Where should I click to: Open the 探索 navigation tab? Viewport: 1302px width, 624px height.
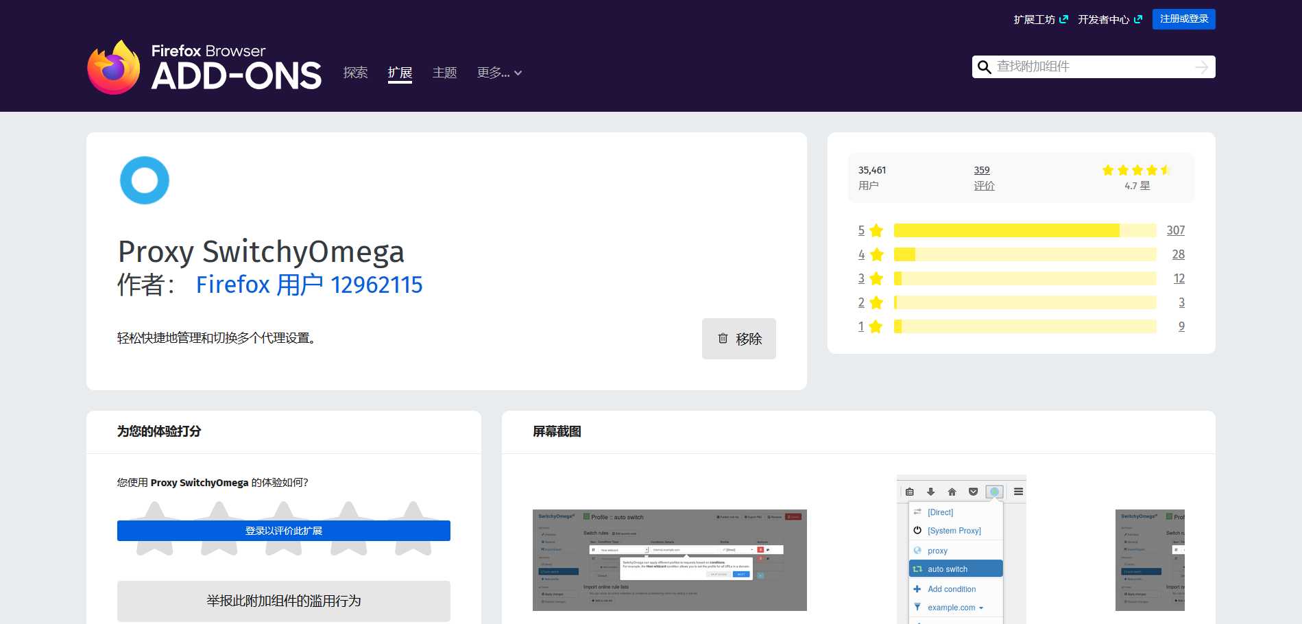click(355, 73)
